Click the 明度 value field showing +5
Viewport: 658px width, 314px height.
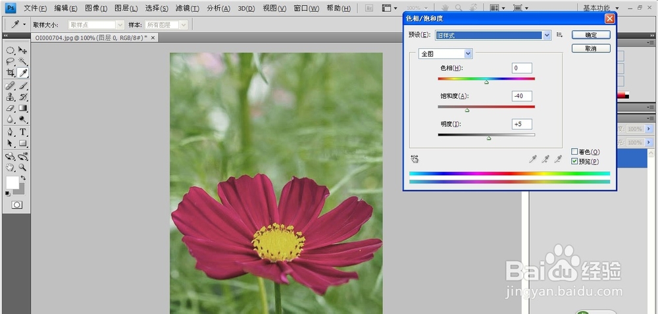click(x=522, y=124)
